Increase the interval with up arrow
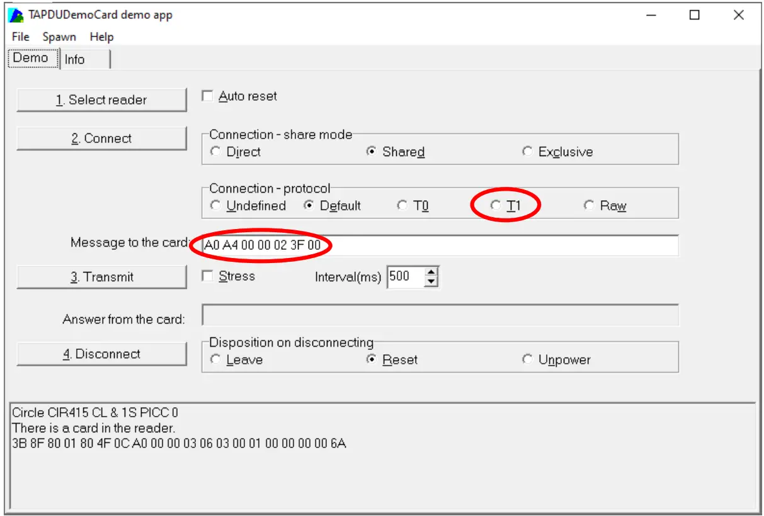The width and height of the screenshot is (764, 516). pyautogui.click(x=431, y=272)
